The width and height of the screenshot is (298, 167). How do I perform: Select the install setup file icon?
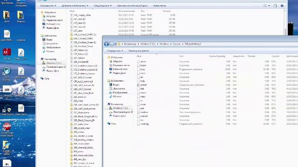pyautogui.click(x=138, y=85)
